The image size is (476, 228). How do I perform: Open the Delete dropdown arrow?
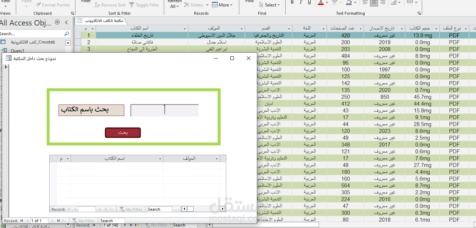coord(208,5)
